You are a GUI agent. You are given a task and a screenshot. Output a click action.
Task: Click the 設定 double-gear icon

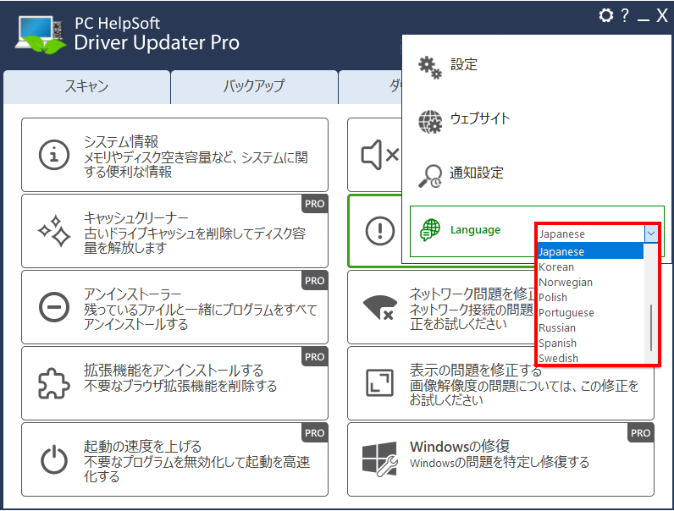coord(430,68)
